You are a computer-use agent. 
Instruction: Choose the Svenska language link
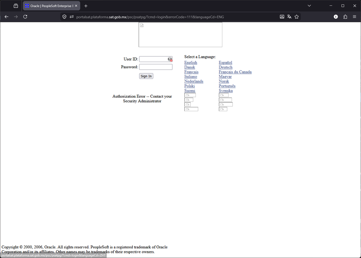[x=226, y=90]
